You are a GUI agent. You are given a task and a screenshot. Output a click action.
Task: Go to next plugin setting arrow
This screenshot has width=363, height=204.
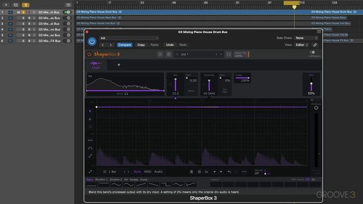[111, 45]
